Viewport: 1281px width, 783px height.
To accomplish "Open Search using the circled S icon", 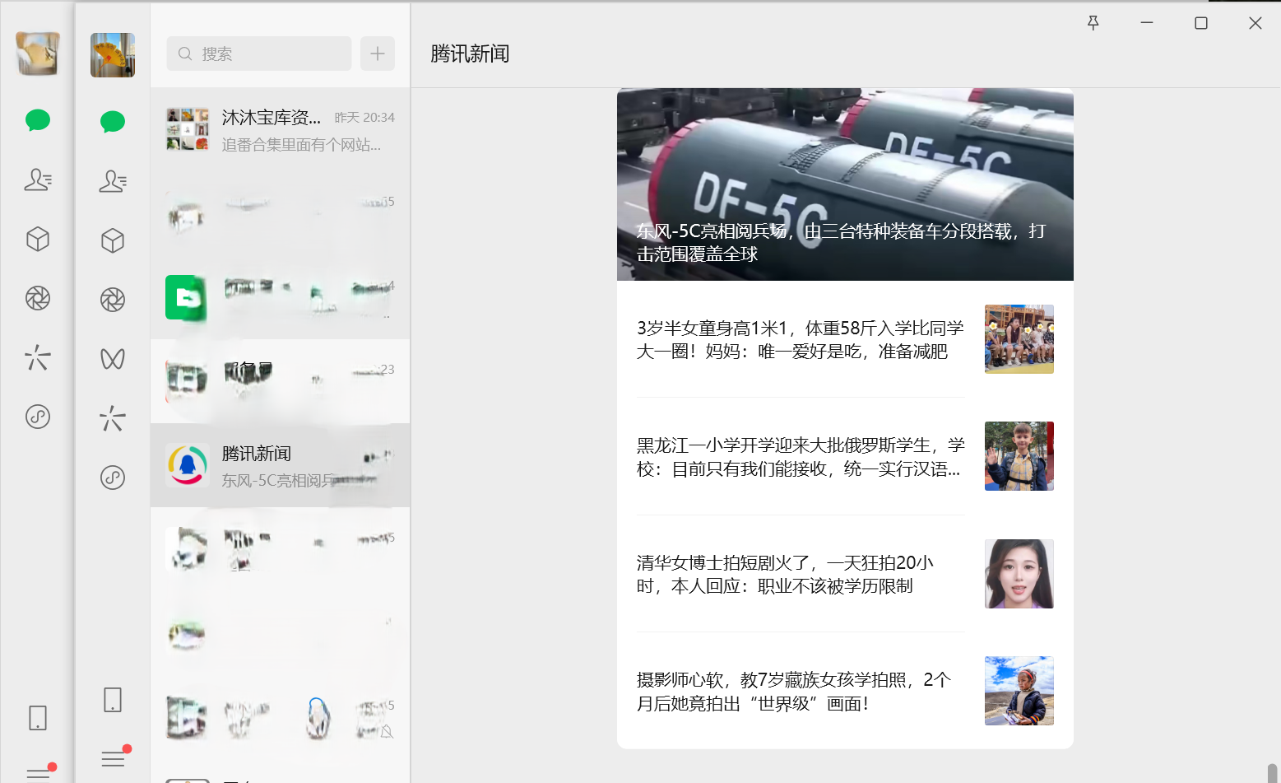I will click(x=36, y=417).
